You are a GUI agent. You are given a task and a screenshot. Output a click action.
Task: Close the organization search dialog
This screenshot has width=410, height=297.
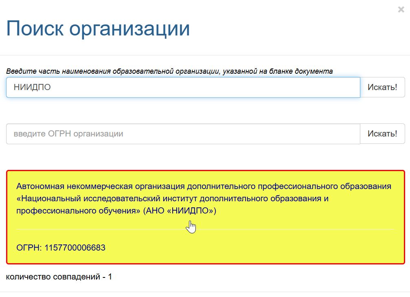[401, 10]
